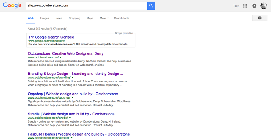271x139 pixels.
Task: Open the Try Google Search Console link
Action: [x=51, y=37]
